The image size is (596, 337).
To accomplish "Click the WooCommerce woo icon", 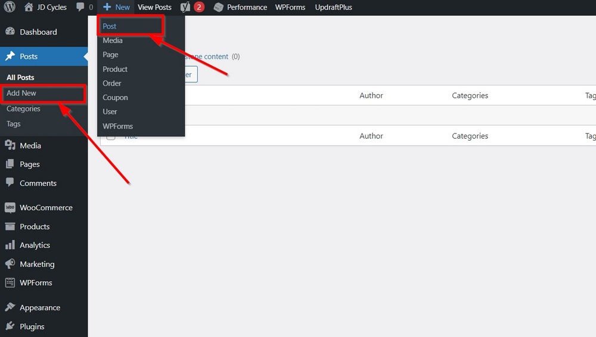I will click(10, 207).
